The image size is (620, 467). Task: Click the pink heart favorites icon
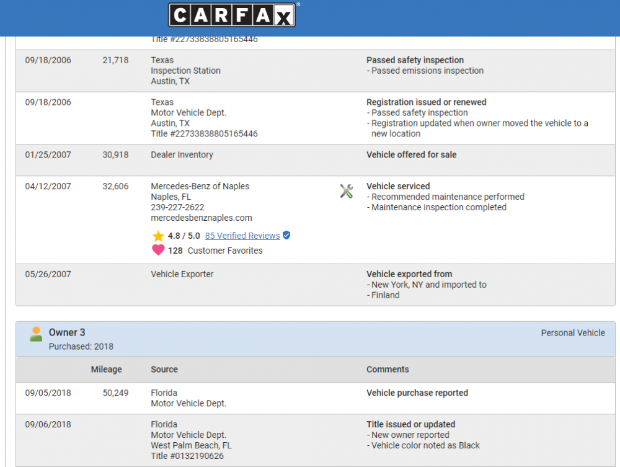pos(158,250)
